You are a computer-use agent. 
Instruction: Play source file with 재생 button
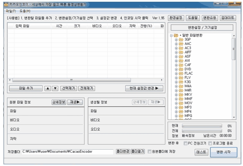point(75,102)
